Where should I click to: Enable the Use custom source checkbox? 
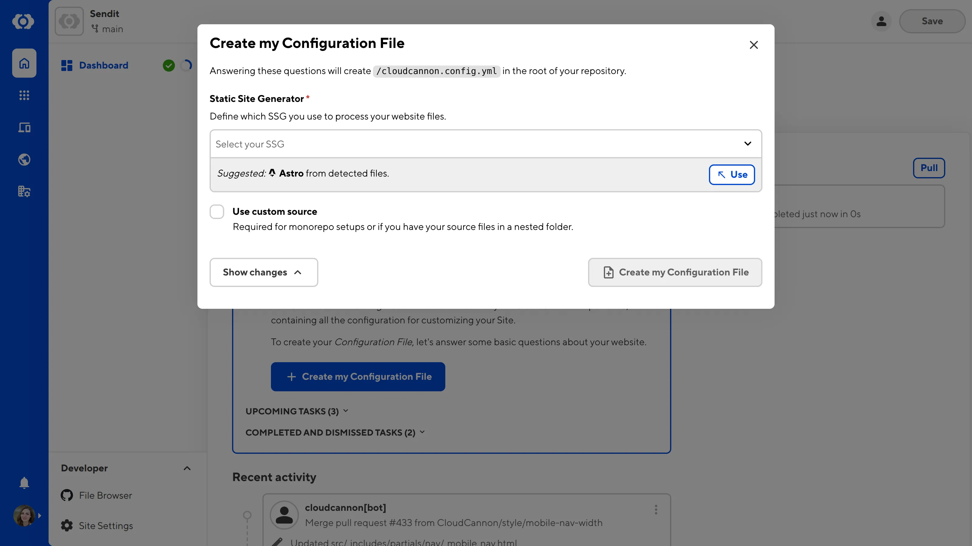(217, 211)
